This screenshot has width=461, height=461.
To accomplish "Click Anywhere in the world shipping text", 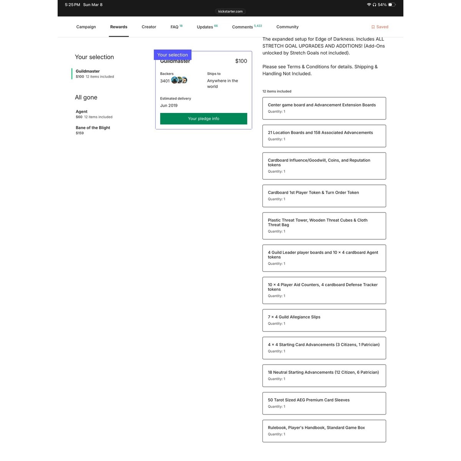I will point(222,84).
